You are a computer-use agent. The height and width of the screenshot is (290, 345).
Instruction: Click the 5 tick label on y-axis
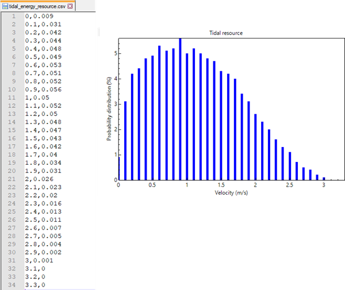point(114,53)
